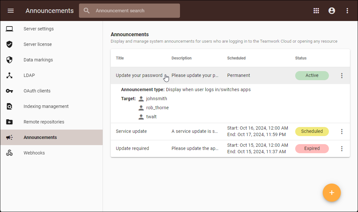Open Data markings menu item
Screen dimensions: 358x212
tap(38, 60)
